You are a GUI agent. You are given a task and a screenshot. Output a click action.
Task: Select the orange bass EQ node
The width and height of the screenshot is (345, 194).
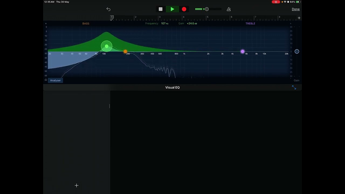[x=125, y=51]
